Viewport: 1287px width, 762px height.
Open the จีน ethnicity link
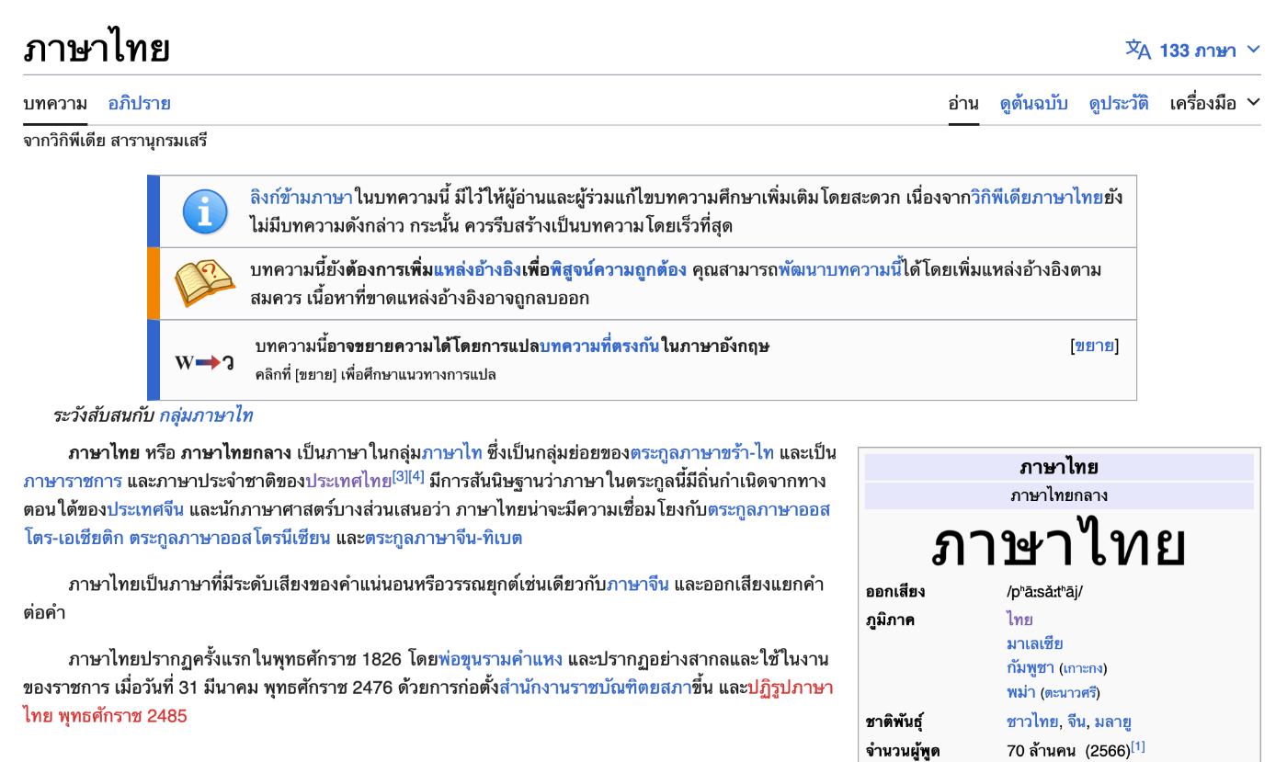point(1075,722)
